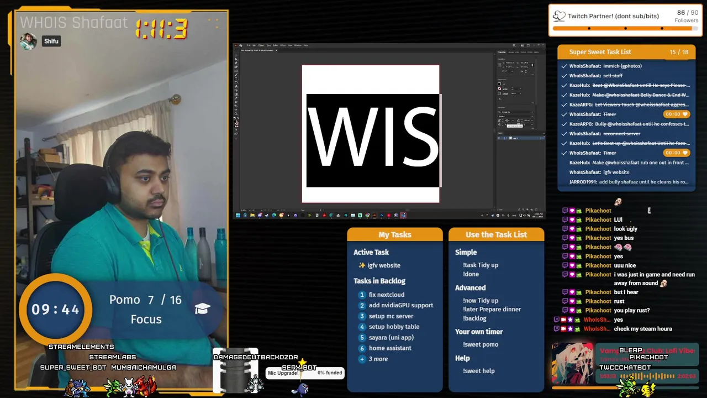Open the Windows Start button
The height and width of the screenshot is (398, 707).
(x=238, y=216)
